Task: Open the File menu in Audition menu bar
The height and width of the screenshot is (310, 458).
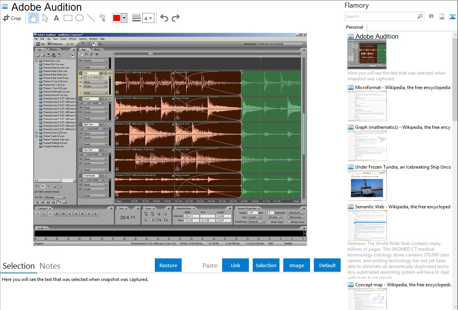Action: pyautogui.click(x=36, y=39)
